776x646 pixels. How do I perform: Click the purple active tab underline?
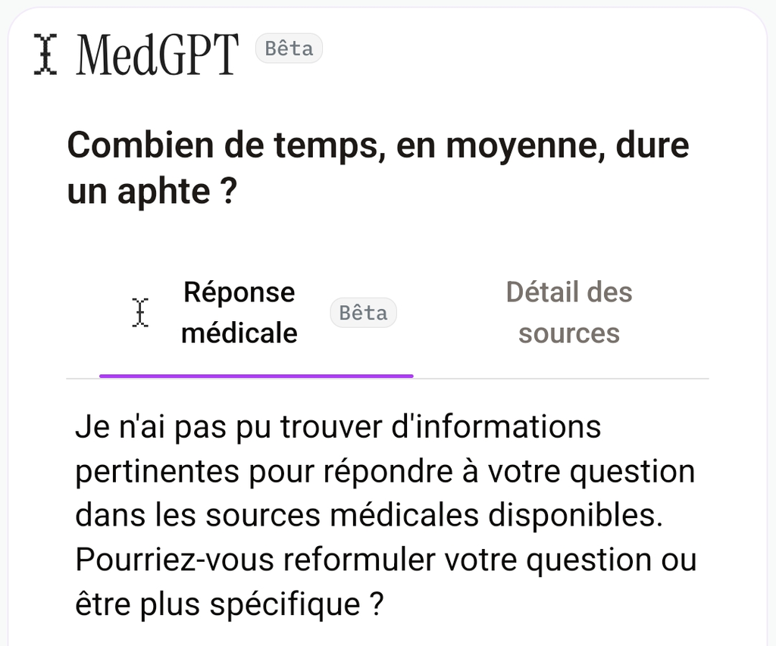tap(256, 376)
